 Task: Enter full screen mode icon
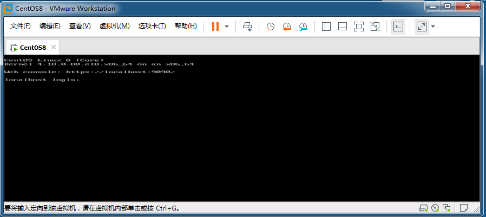coord(359,27)
